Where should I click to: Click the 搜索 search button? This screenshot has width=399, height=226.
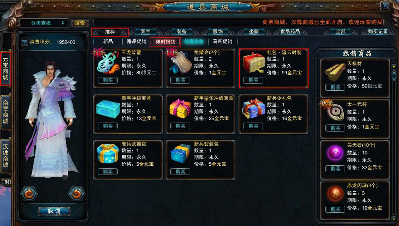click(80, 23)
